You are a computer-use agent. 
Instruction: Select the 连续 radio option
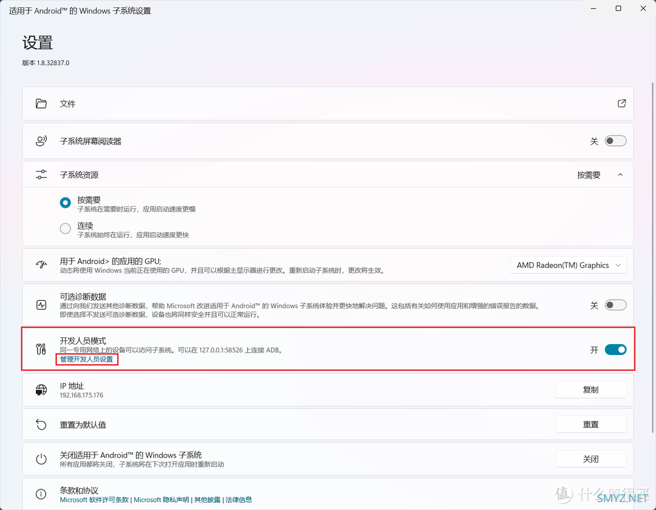(65, 229)
